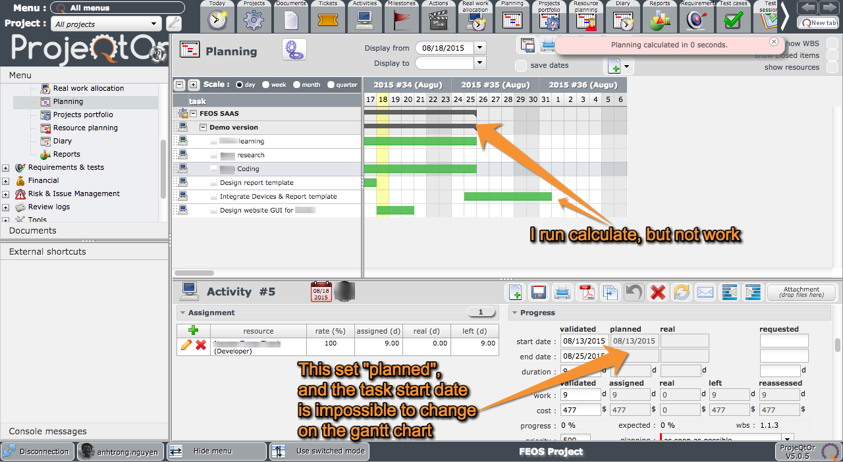Expand Risk & Issue Management node
The height and width of the screenshot is (462, 843).
tap(6, 194)
